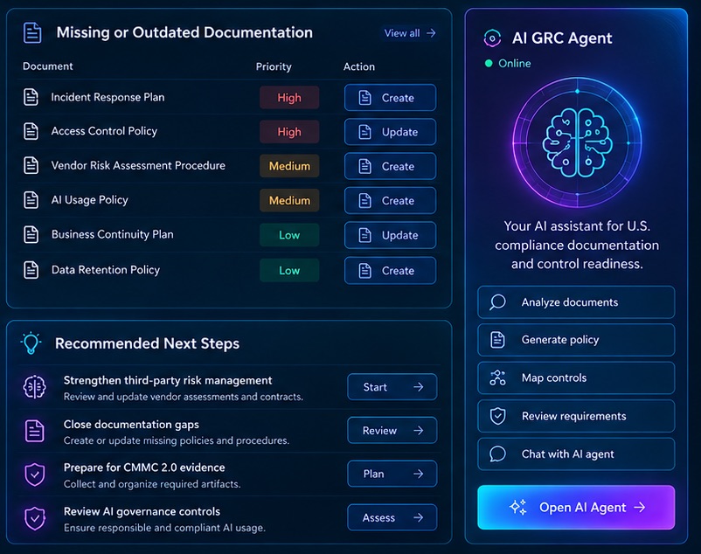Click the glowing brain illustration in agent panel
The height and width of the screenshot is (554, 701).
[x=577, y=143]
